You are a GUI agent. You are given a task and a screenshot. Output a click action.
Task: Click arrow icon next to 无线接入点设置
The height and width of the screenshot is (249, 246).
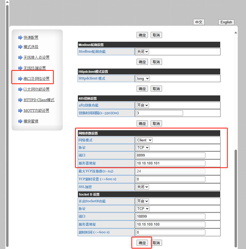pos(20,57)
